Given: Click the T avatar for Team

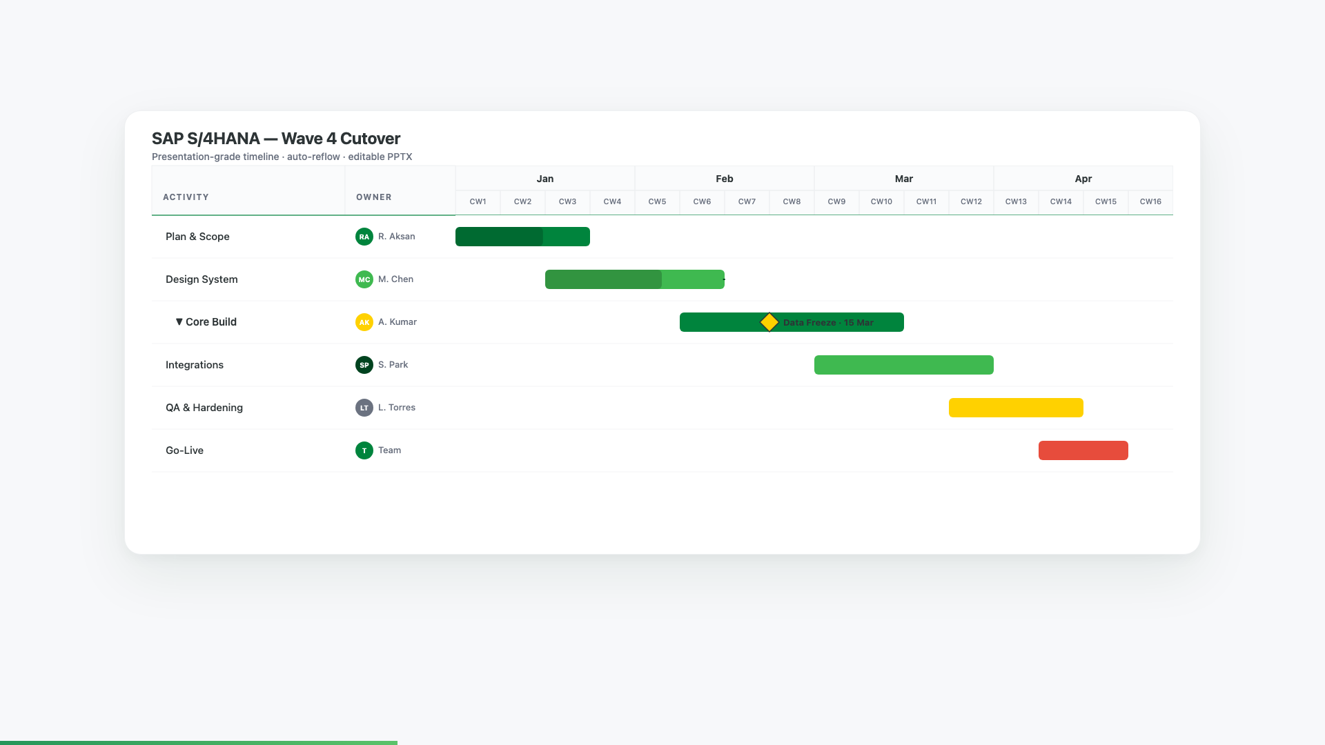Looking at the screenshot, I should [364, 450].
